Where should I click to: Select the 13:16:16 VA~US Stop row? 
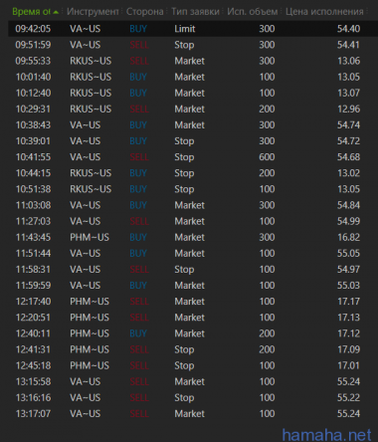188,397
